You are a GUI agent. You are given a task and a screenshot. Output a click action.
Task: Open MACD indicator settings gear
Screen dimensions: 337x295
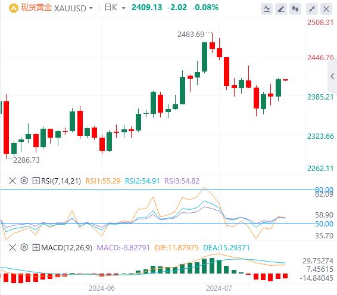pyautogui.click(x=24, y=247)
